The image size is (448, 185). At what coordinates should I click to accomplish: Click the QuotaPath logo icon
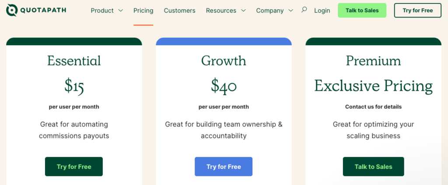[12, 10]
